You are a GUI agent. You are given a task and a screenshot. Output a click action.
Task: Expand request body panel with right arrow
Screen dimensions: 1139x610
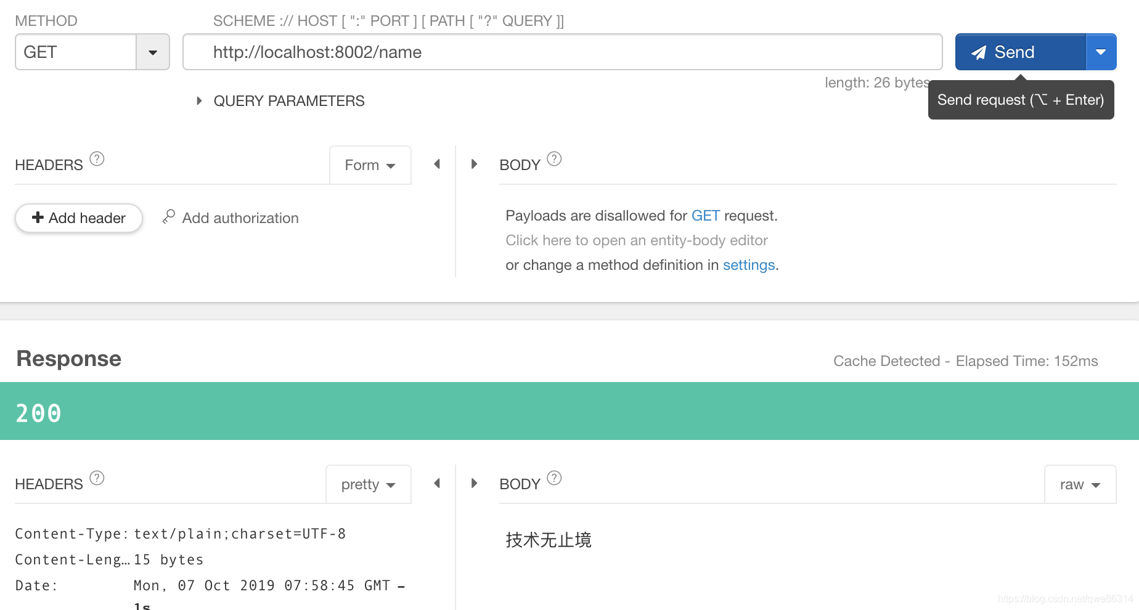coord(474,164)
